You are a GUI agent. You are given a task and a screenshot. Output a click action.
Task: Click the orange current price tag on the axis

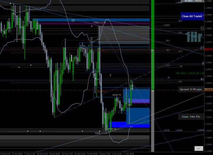[209, 90]
